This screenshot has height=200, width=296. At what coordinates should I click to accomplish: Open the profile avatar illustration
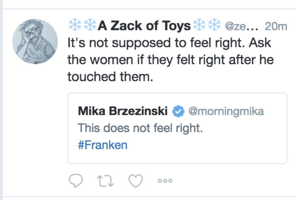click(35, 41)
